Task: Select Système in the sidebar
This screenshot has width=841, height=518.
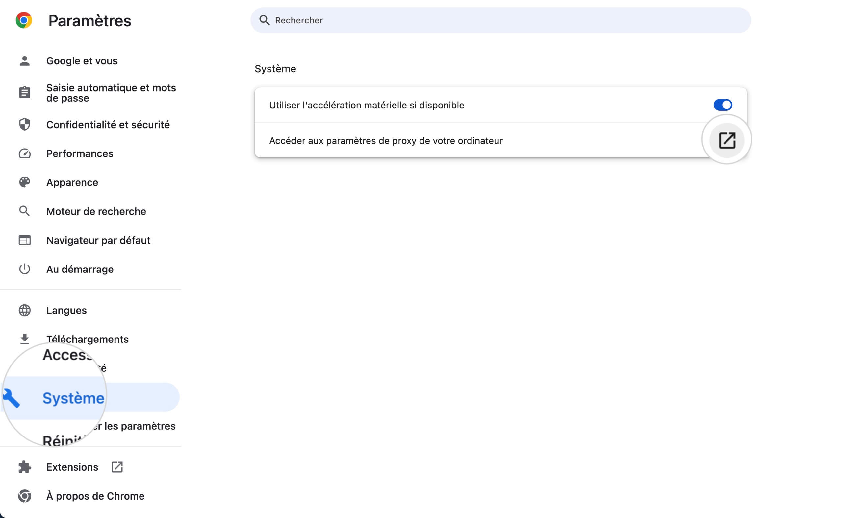Action: coord(73,398)
